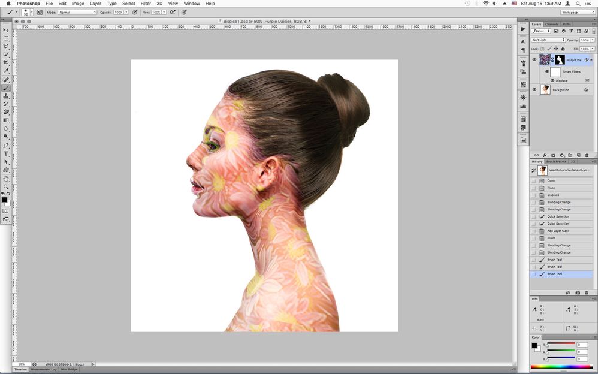The image size is (598, 374).
Task: Switch to the Channels tab
Action: (x=551, y=25)
